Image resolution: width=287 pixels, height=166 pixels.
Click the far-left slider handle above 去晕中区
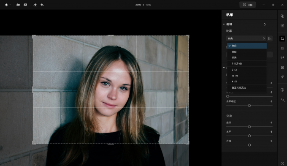pyautogui.click(x=227, y=96)
